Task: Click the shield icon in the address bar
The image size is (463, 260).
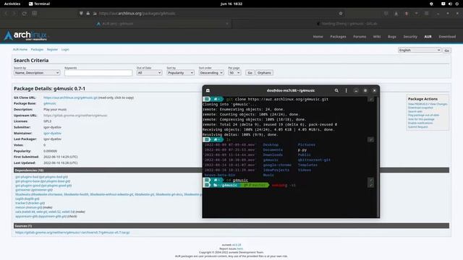Action: pyautogui.click(x=81, y=13)
